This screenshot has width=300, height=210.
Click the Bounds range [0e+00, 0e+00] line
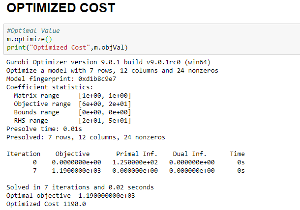72,112
